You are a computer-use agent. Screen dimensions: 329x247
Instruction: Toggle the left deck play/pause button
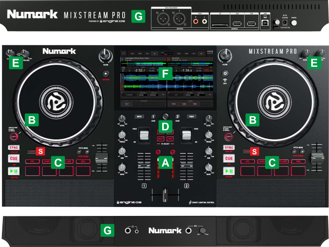pos(14,171)
